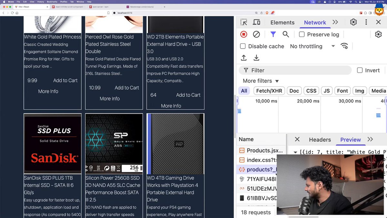
Task: Open the Headers tab
Action: 320,140
